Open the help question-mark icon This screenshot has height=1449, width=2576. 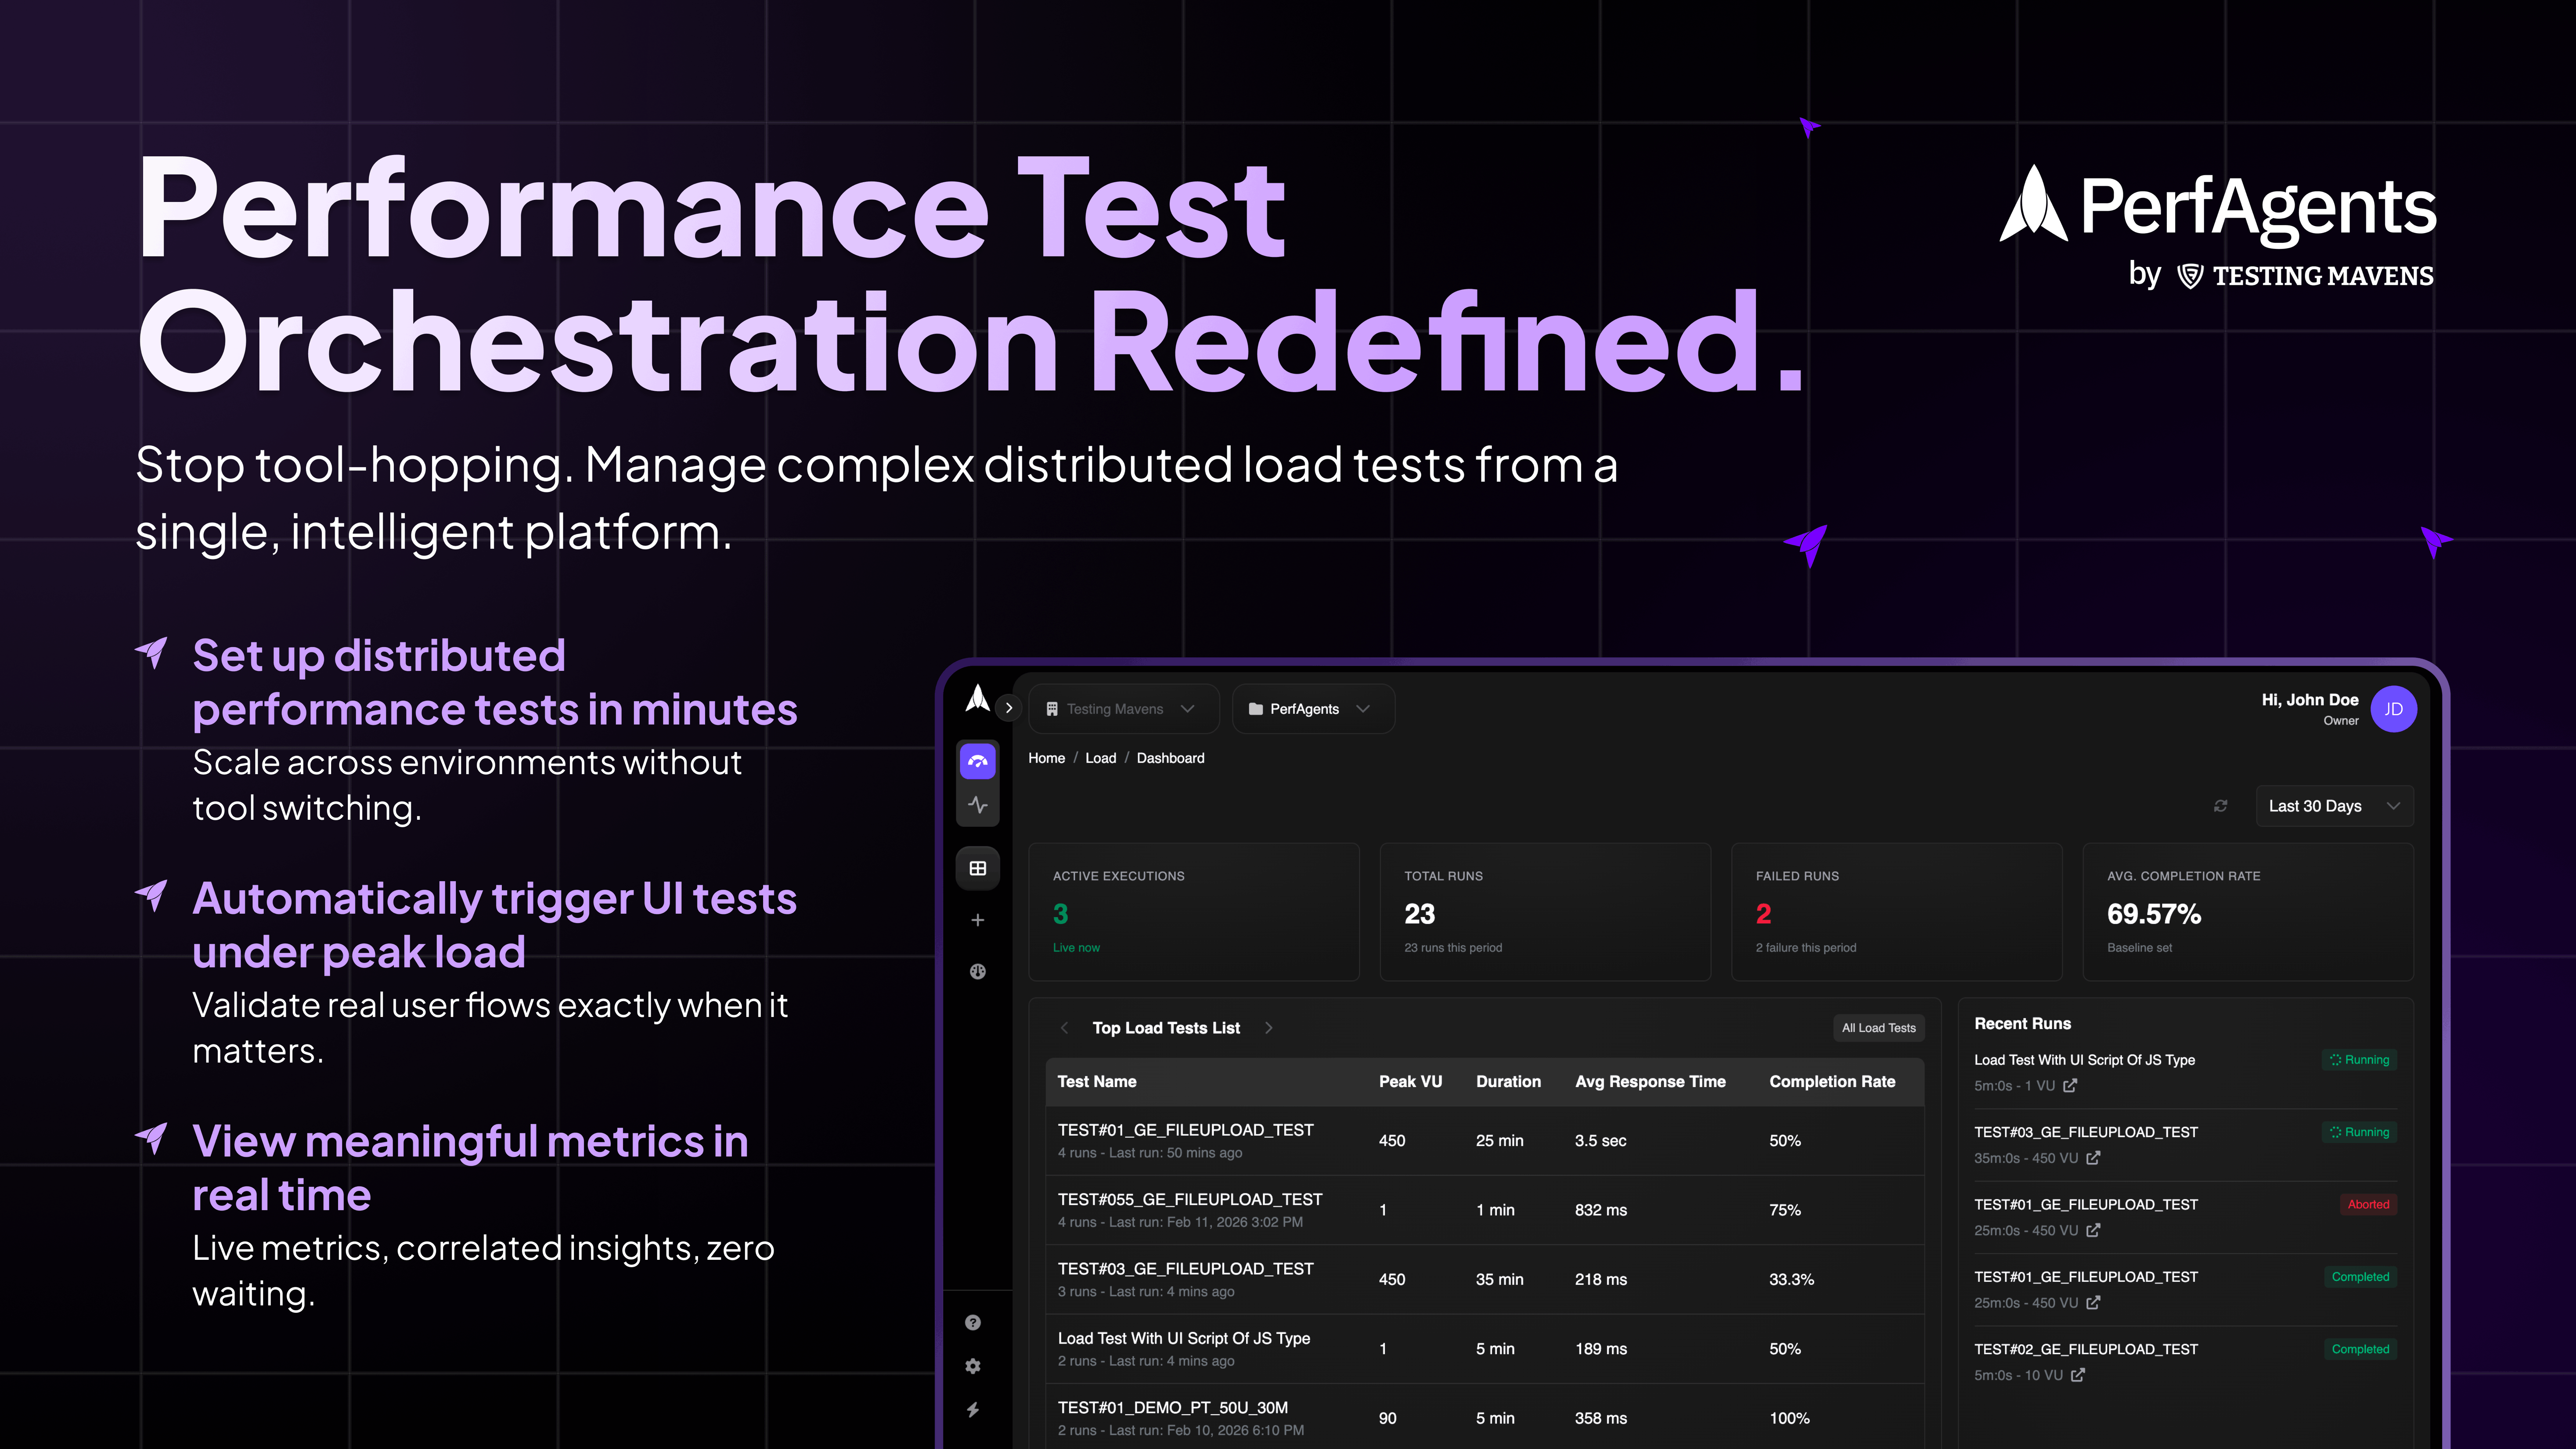973,1322
